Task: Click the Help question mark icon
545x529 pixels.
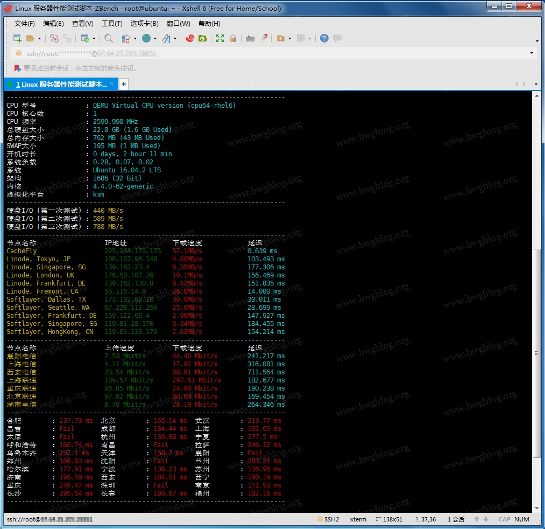Action: [324, 38]
